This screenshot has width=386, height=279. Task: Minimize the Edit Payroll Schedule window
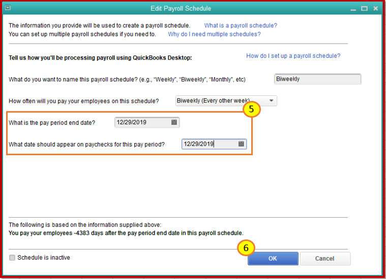click(352, 9)
